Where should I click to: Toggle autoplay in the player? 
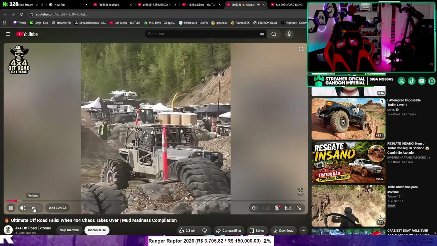(254, 208)
